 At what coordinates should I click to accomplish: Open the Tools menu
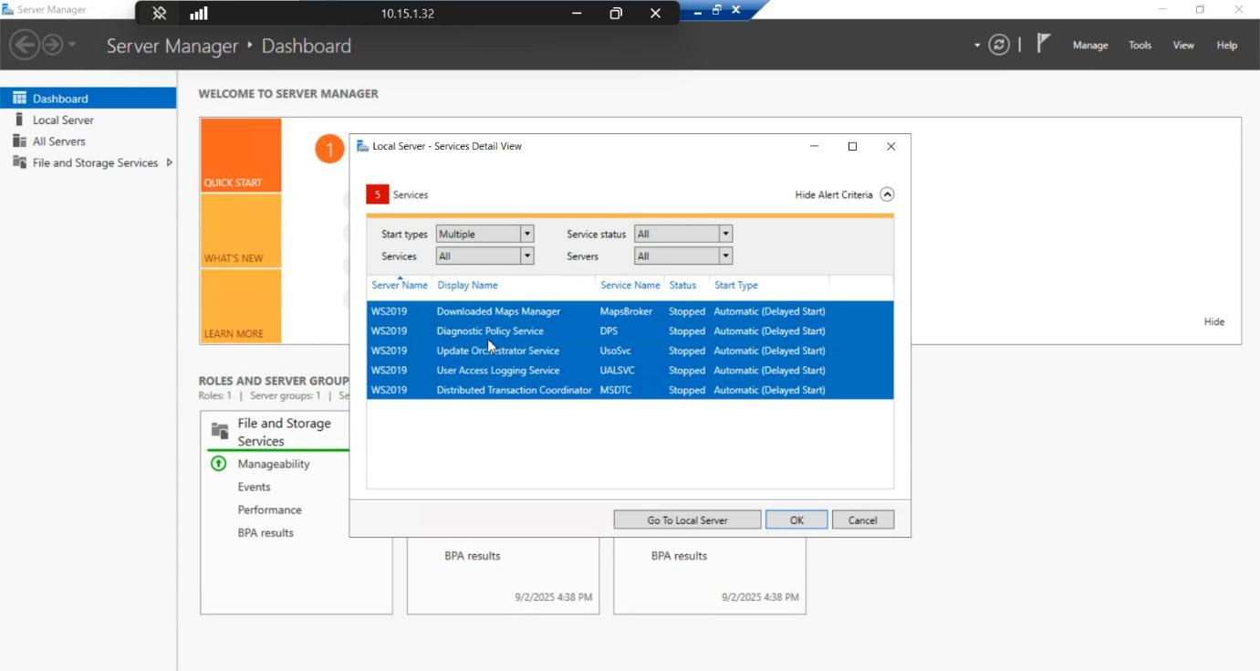pyautogui.click(x=1140, y=45)
